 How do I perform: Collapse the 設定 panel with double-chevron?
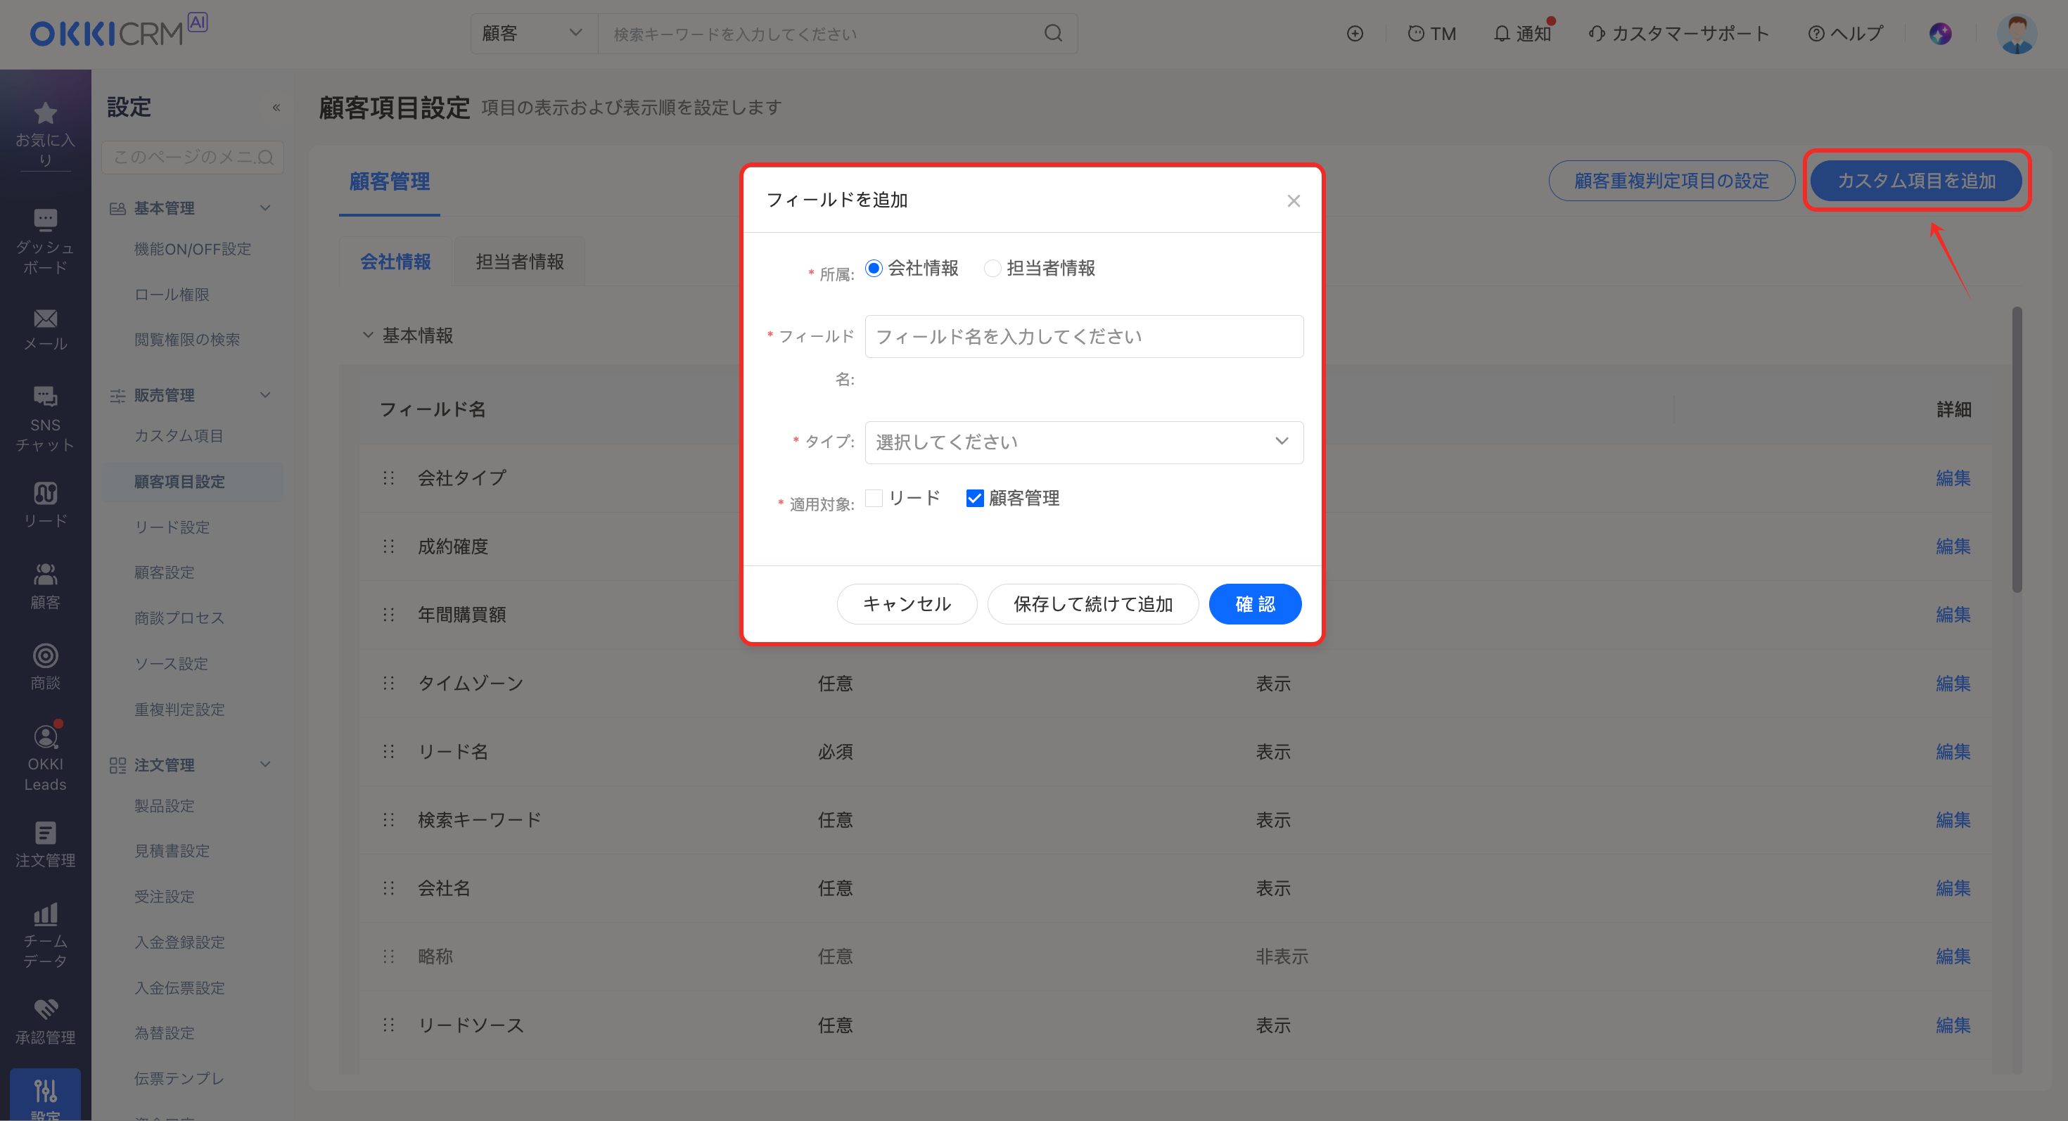point(276,108)
